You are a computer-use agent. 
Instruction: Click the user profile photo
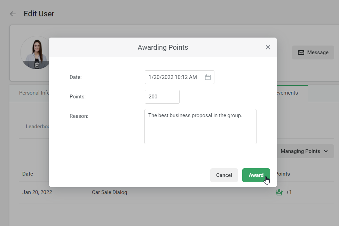(37, 49)
